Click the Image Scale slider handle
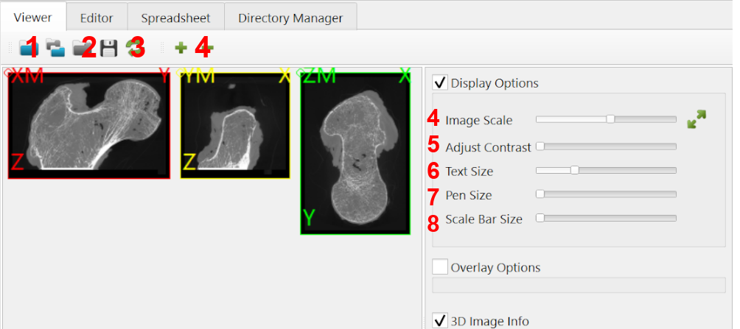This screenshot has height=329, width=740. [x=610, y=119]
